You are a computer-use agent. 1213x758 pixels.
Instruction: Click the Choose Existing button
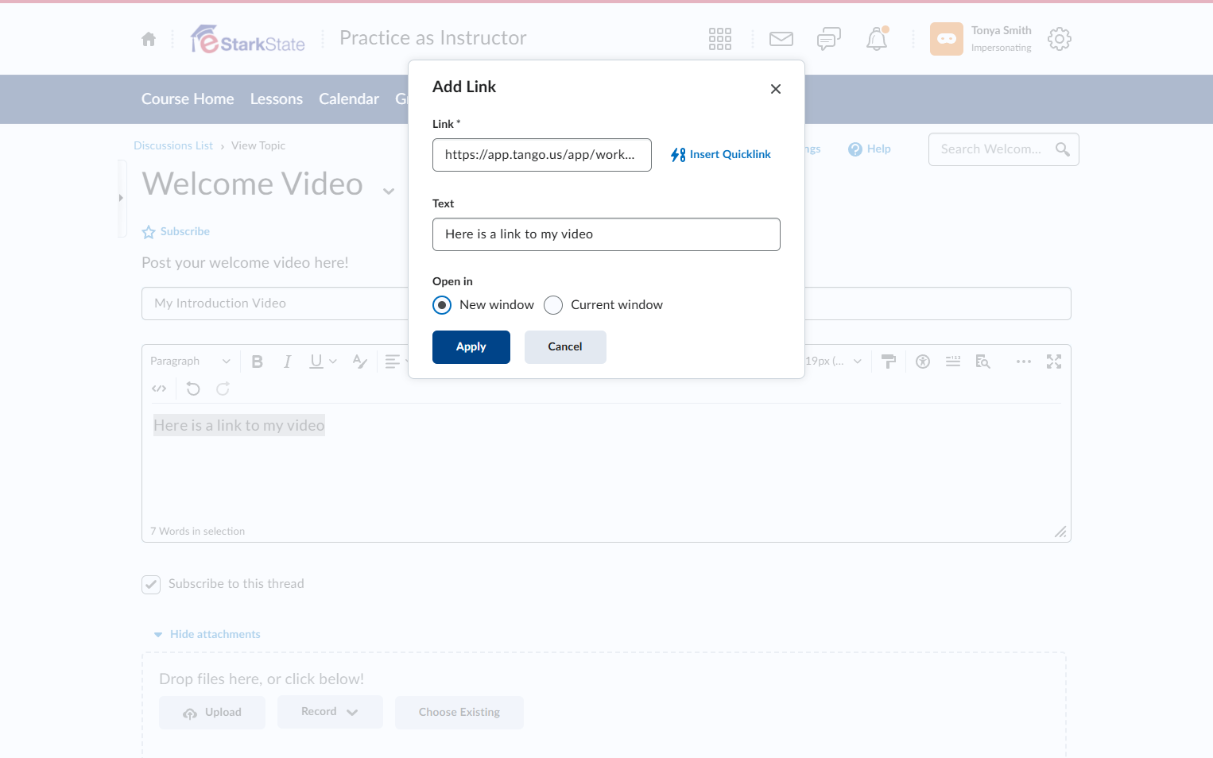click(x=459, y=713)
